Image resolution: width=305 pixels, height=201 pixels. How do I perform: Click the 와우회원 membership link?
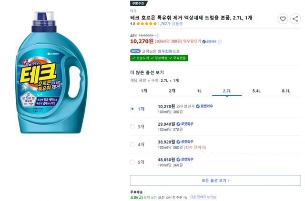click(164, 51)
